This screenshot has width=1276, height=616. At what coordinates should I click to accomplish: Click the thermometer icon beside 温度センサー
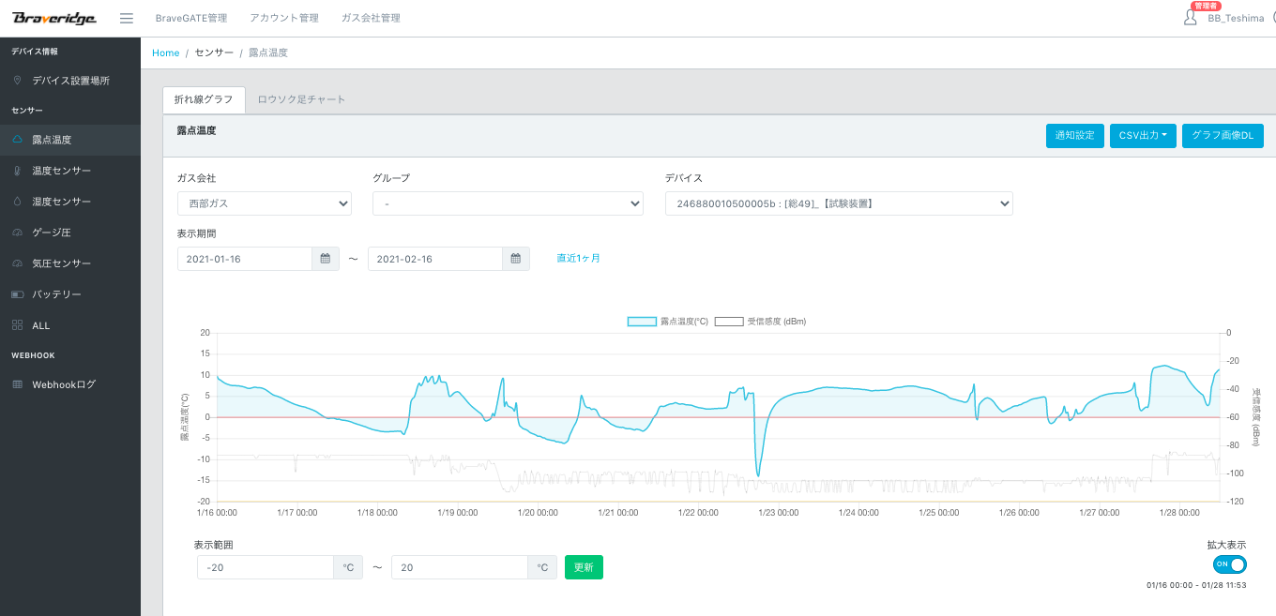pos(17,171)
